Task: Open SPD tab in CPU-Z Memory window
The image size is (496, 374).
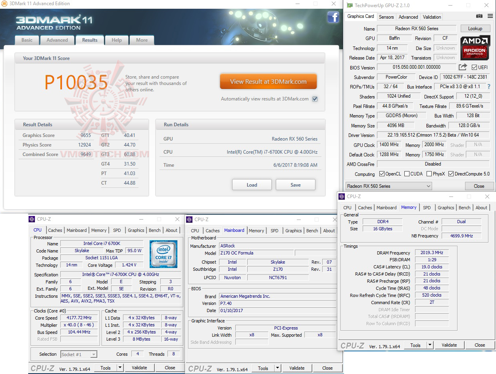Action: click(x=427, y=208)
